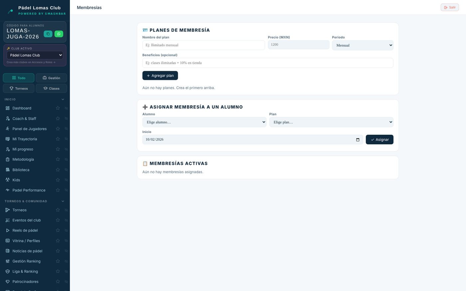This screenshot has height=291, width=466.
Task: Favorite Padel Performance with its star
Action: (58, 190)
